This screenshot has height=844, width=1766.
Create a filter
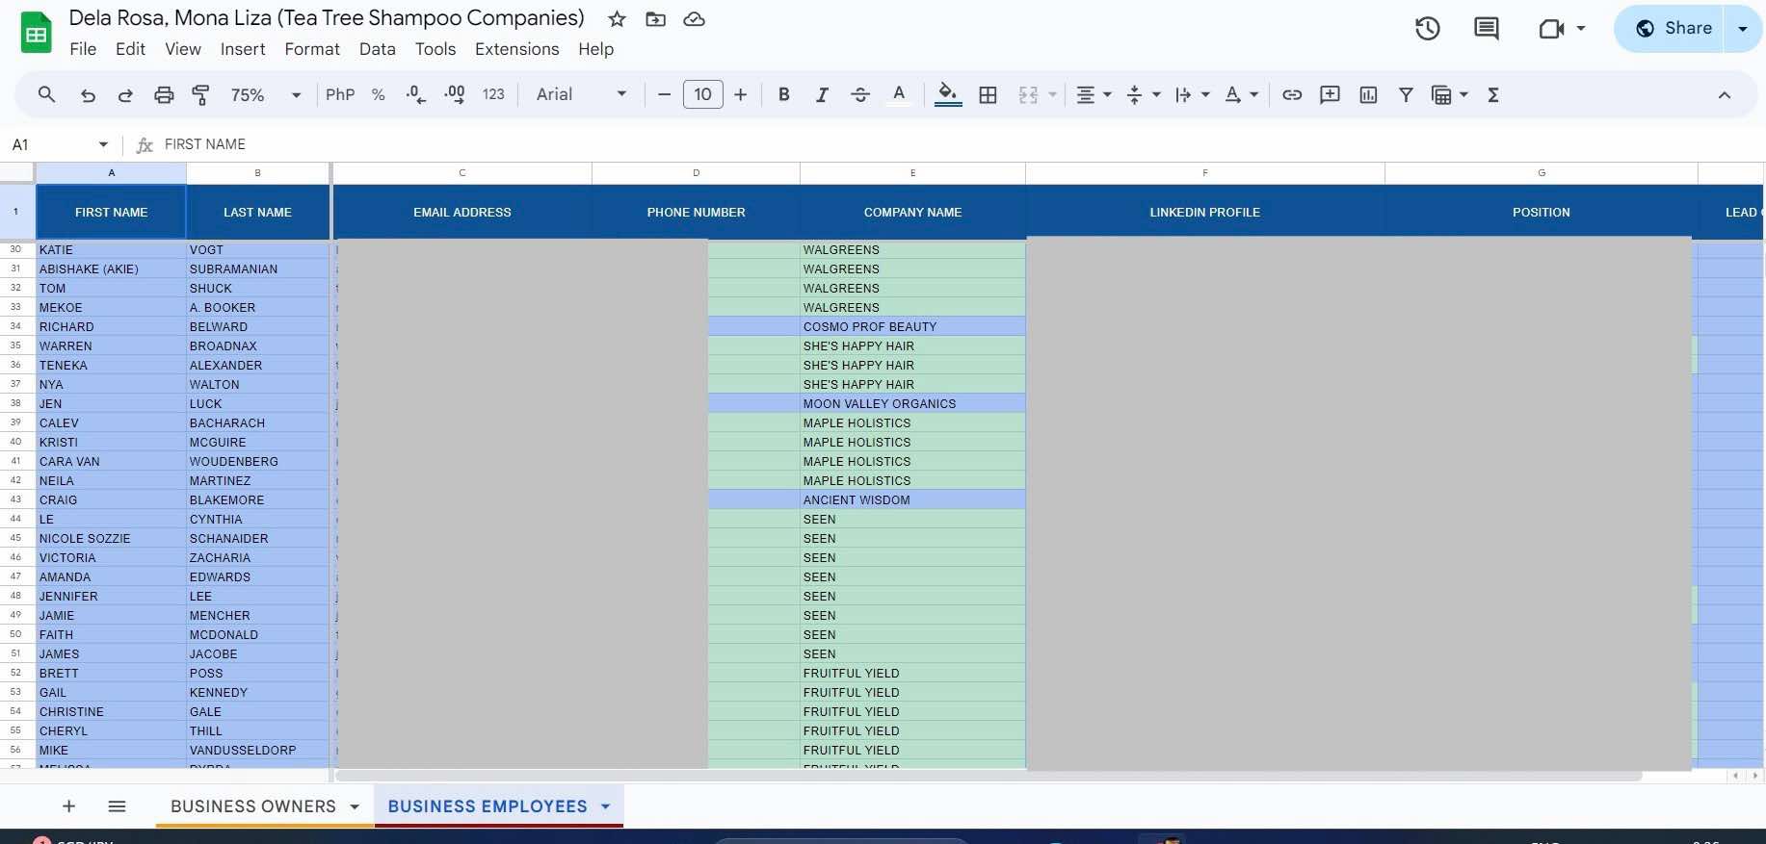tap(1406, 94)
